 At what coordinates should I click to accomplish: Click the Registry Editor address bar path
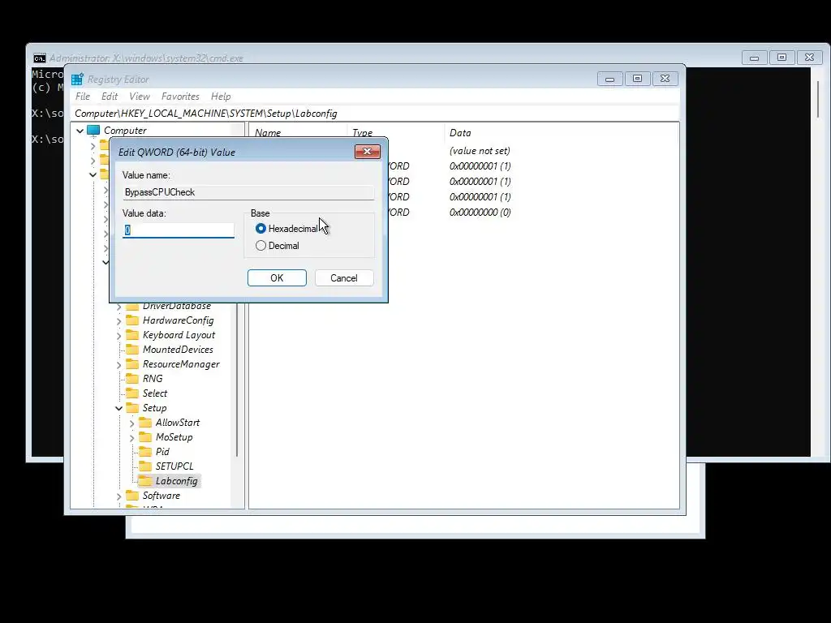point(374,114)
